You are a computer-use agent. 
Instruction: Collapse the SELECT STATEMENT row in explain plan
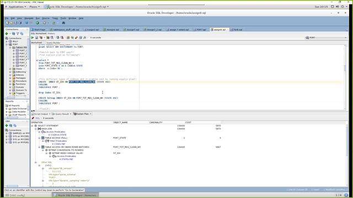click(32, 126)
